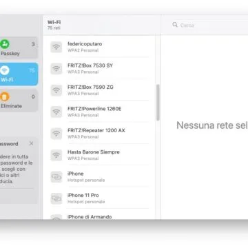Click the hotspot link icon next to iPhone
Screen dimensions: 248x248
pos(56,177)
